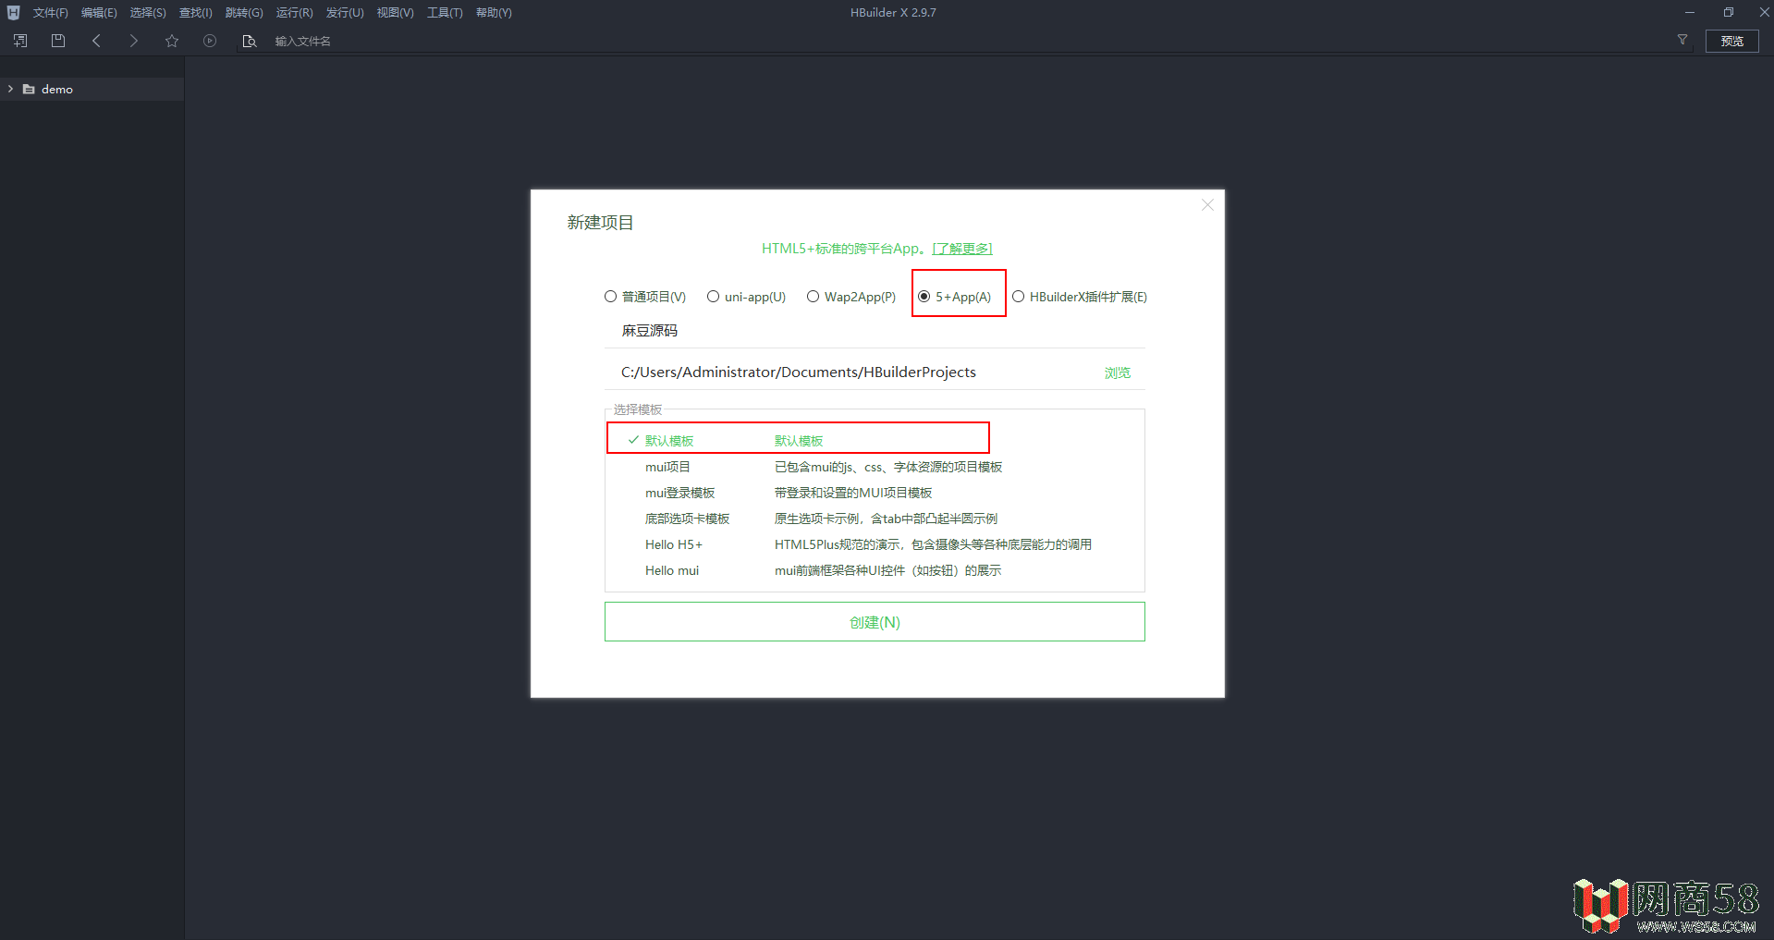The image size is (1774, 940).
Task: Click the file search icon
Action: [249, 41]
